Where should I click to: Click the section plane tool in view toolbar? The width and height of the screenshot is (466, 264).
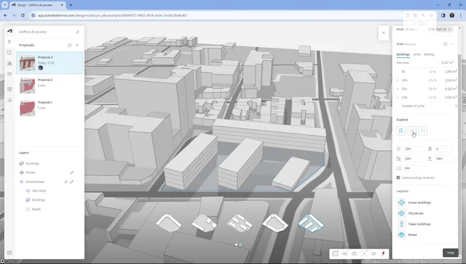click(336, 253)
